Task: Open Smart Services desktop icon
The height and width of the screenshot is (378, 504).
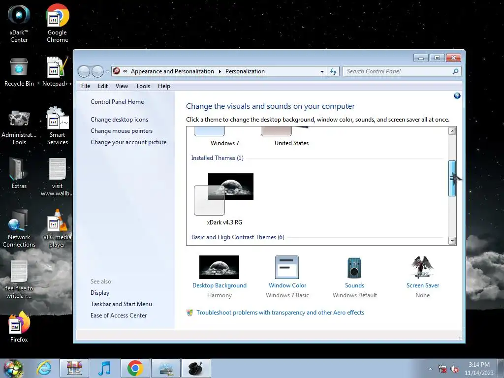Action: pos(57,126)
